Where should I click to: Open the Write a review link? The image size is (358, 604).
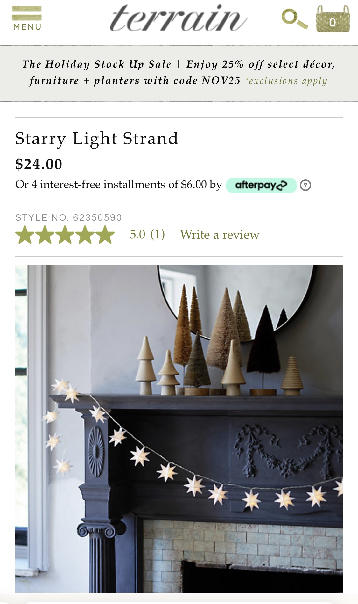click(220, 235)
